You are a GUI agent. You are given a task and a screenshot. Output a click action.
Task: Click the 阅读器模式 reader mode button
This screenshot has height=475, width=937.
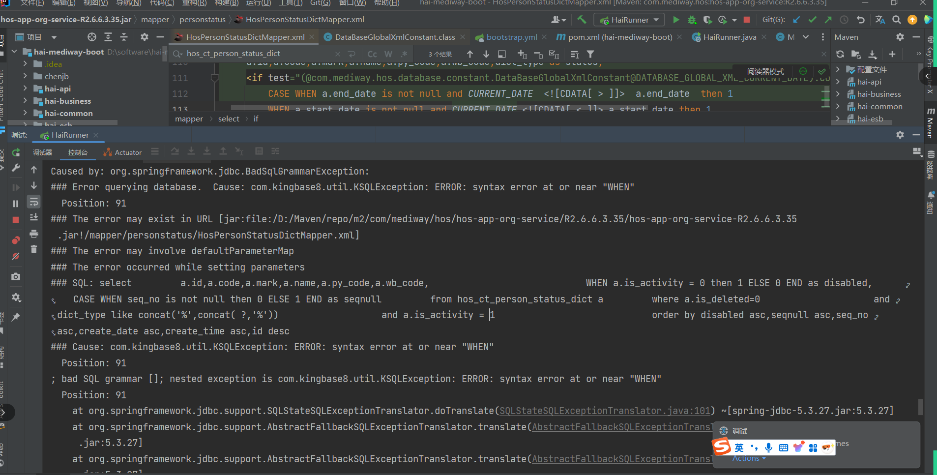click(x=765, y=71)
